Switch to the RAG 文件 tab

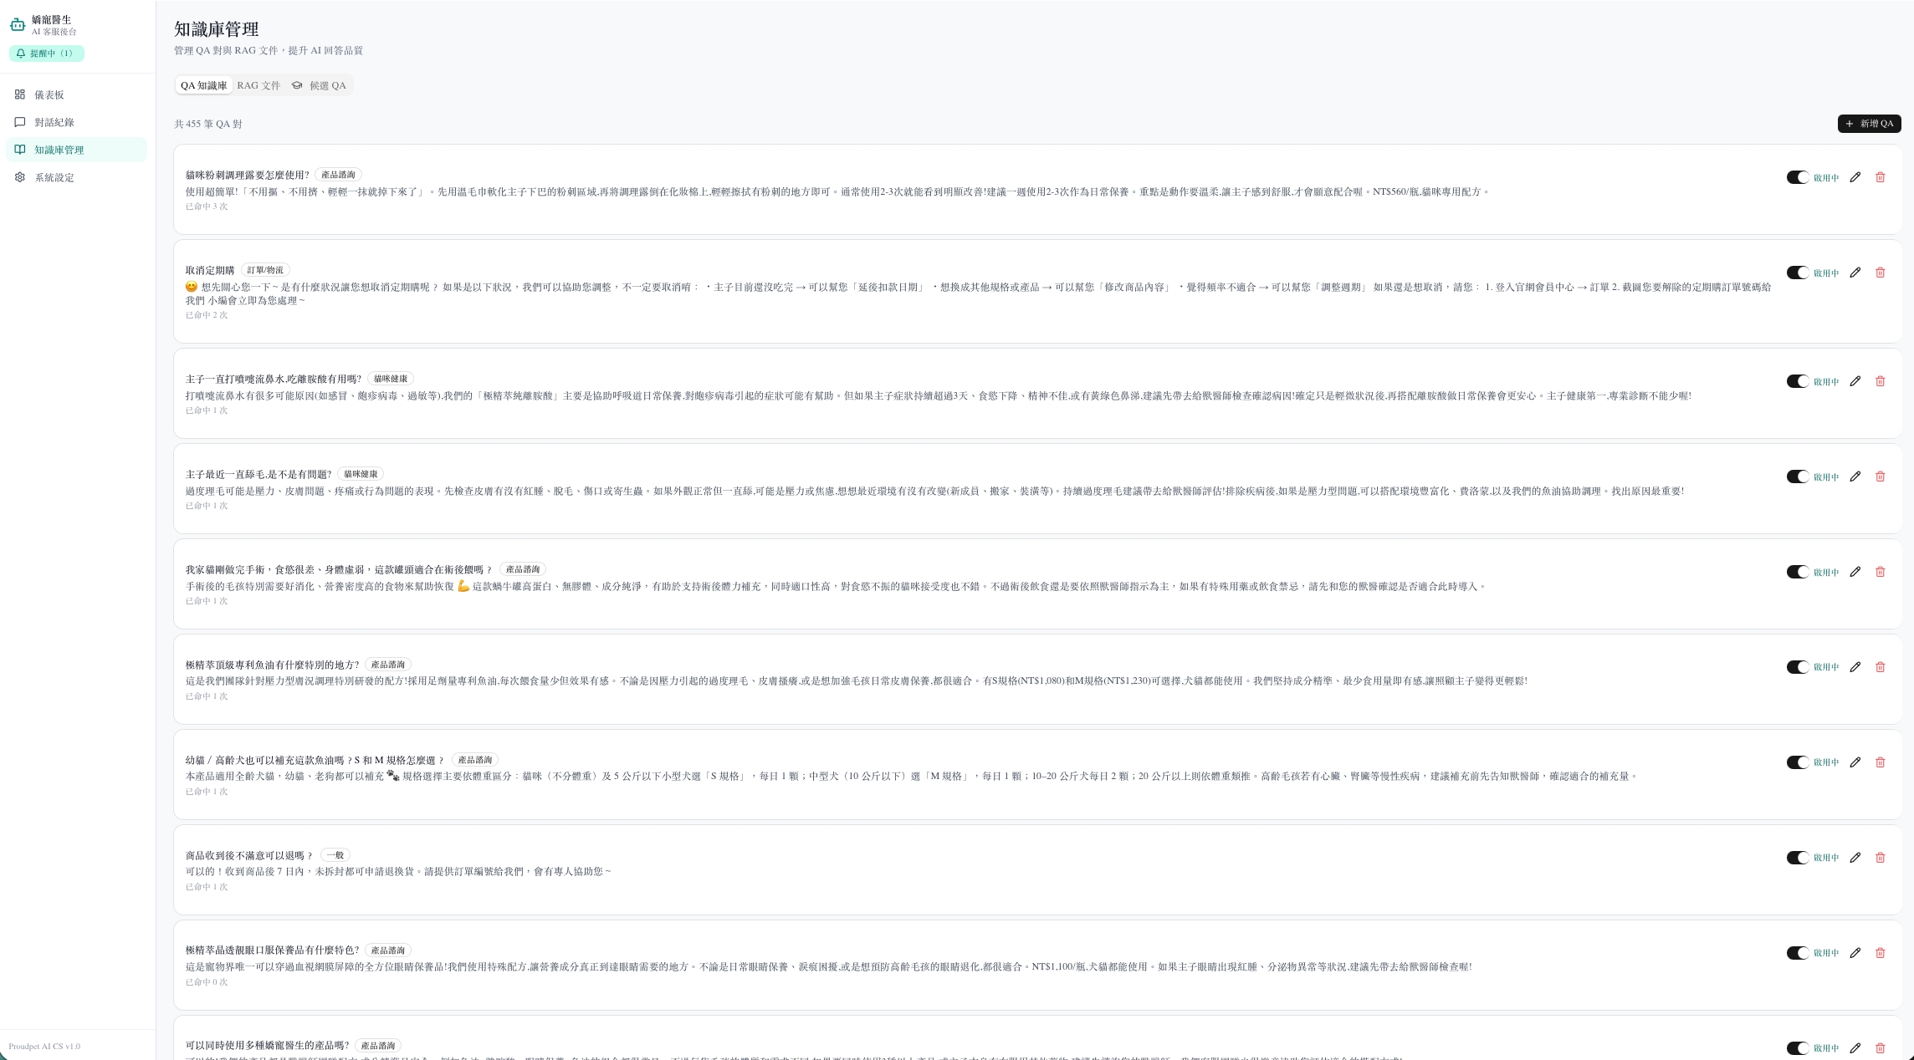258,85
